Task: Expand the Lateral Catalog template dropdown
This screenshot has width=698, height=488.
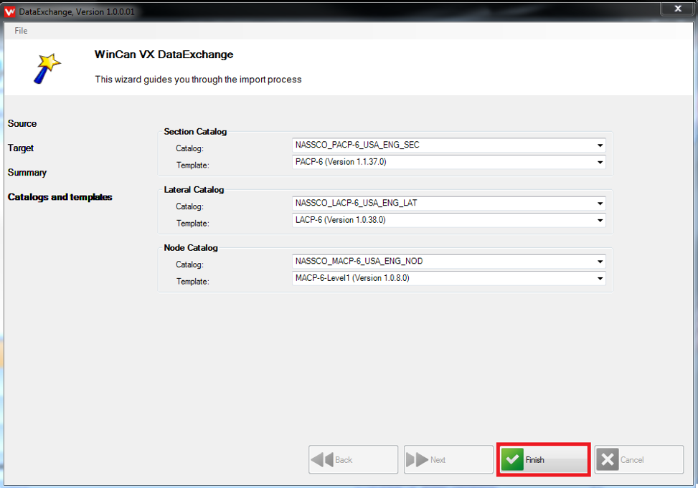Action: pyautogui.click(x=599, y=220)
